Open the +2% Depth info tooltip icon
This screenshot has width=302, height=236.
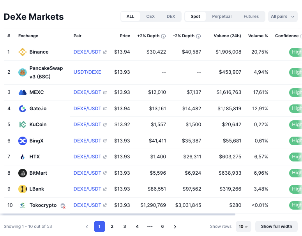[163, 36]
